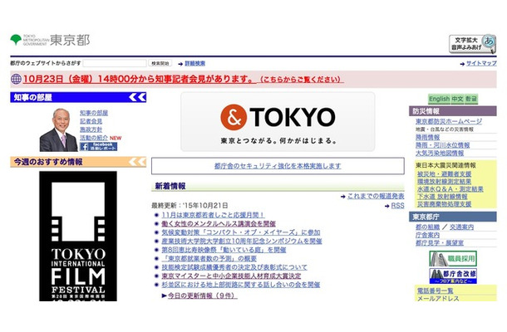Open the 東京マイスター news item
The height and width of the screenshot is (332, 507).
(x=231, y=276)
